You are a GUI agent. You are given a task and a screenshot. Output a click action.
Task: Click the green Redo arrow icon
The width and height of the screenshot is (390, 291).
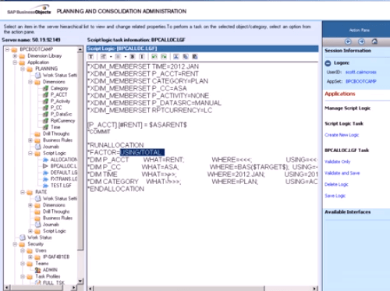tap(164, 56)
